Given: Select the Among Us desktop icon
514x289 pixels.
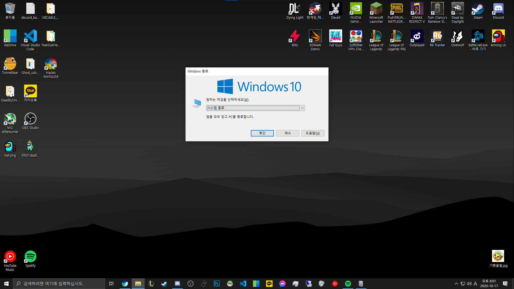Looking at the screenshot, I should [x=498, y=39].
